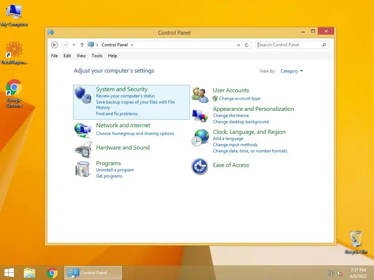
Task: Open the User Accounts heading link
Action: click(231, 90)
